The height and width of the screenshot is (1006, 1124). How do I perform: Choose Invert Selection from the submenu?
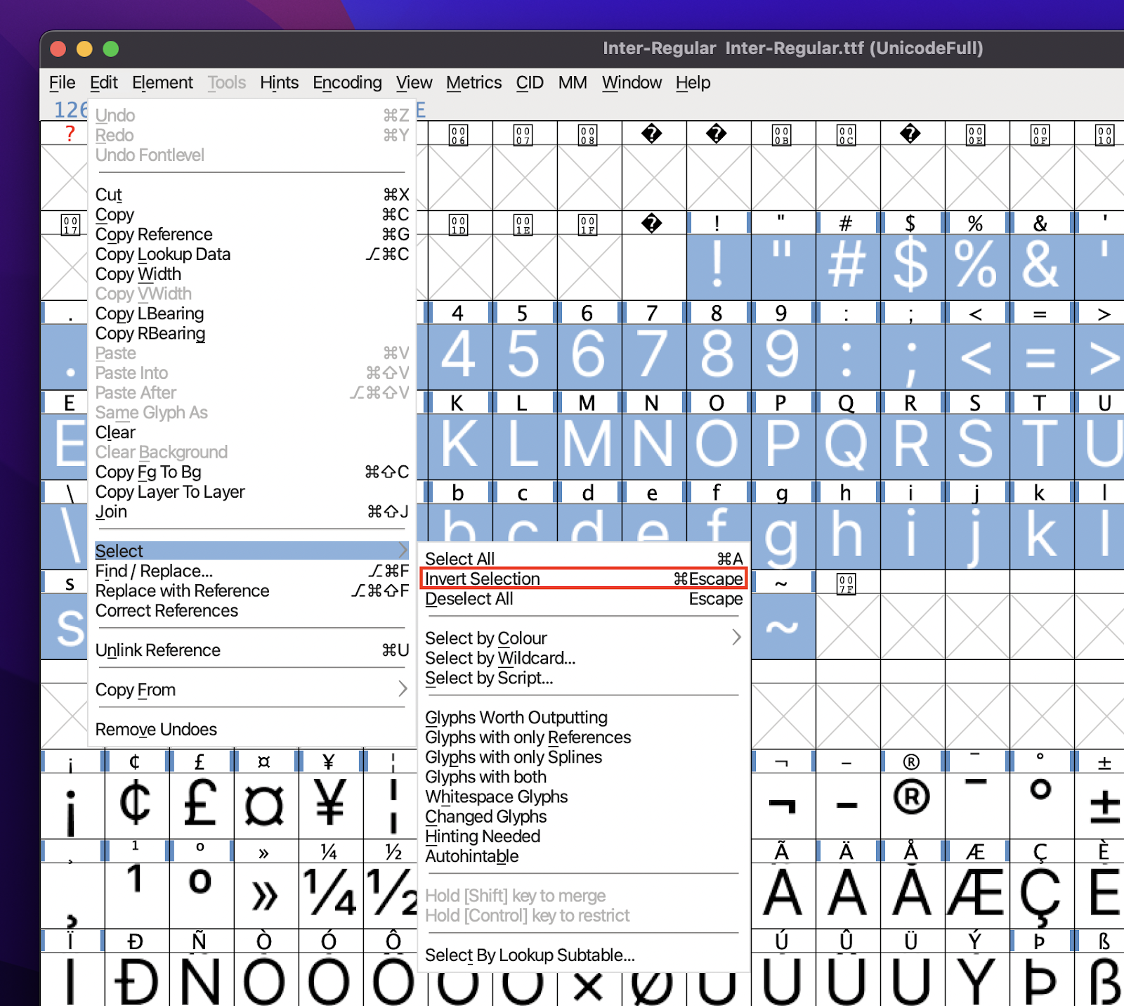tap(482, 579)
